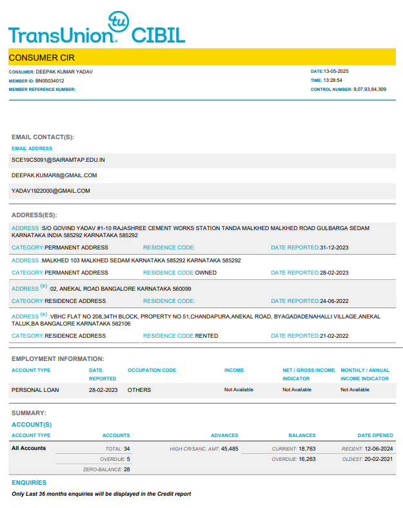Select PERSONAL LOAN account type
This screenshot has height=508, width=403.
point(35,390)
